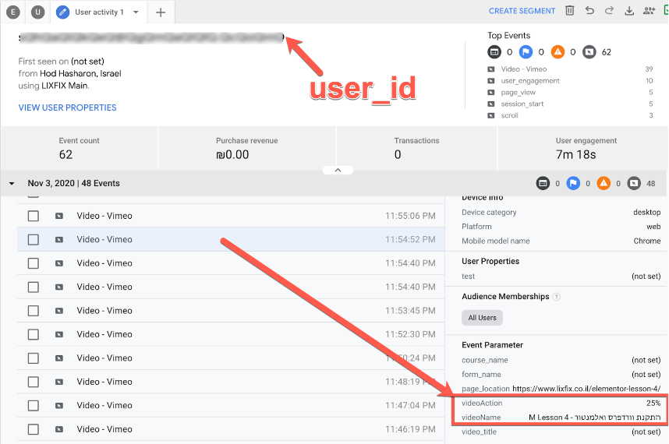Select checkbox for the 11:46:19 PM event
669x444 pixels.
click(x=34, y=429)
